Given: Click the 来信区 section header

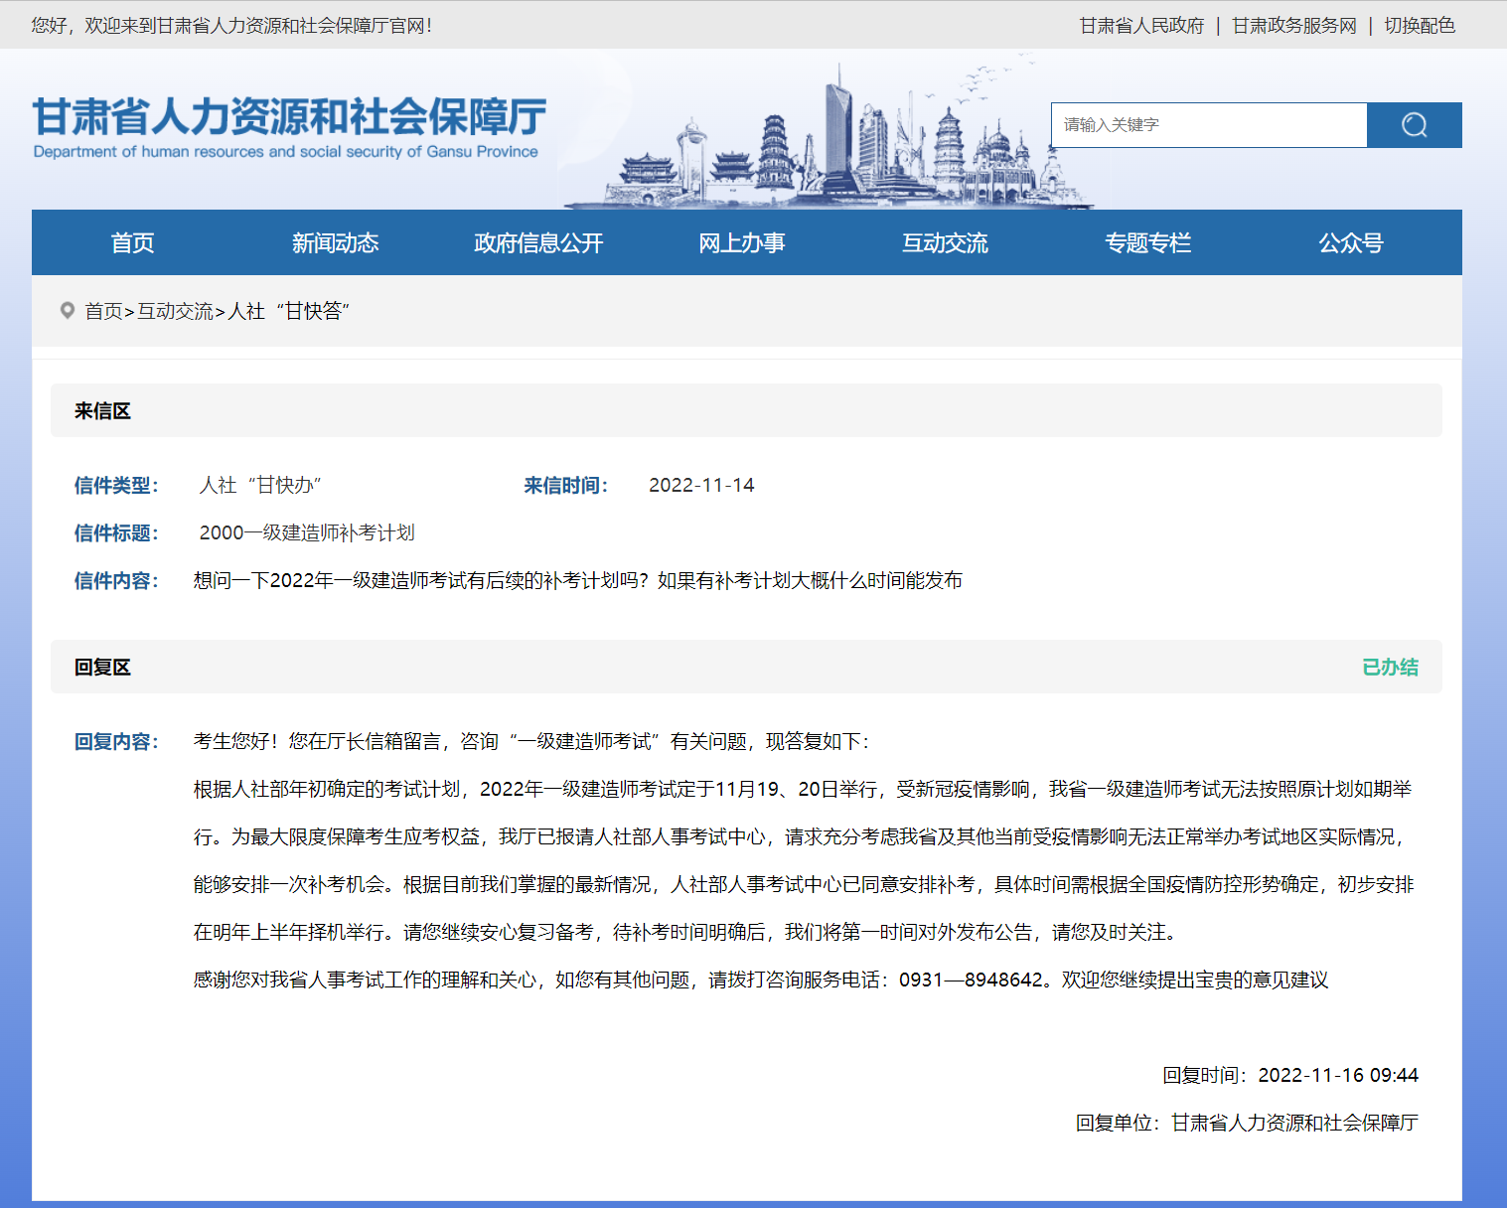Looking at the screenshot, I should [746, 410].
